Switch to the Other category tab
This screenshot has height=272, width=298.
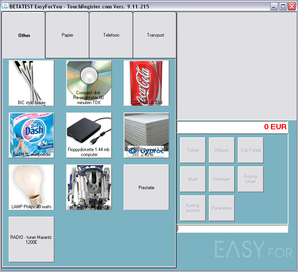tap(24, 35)
